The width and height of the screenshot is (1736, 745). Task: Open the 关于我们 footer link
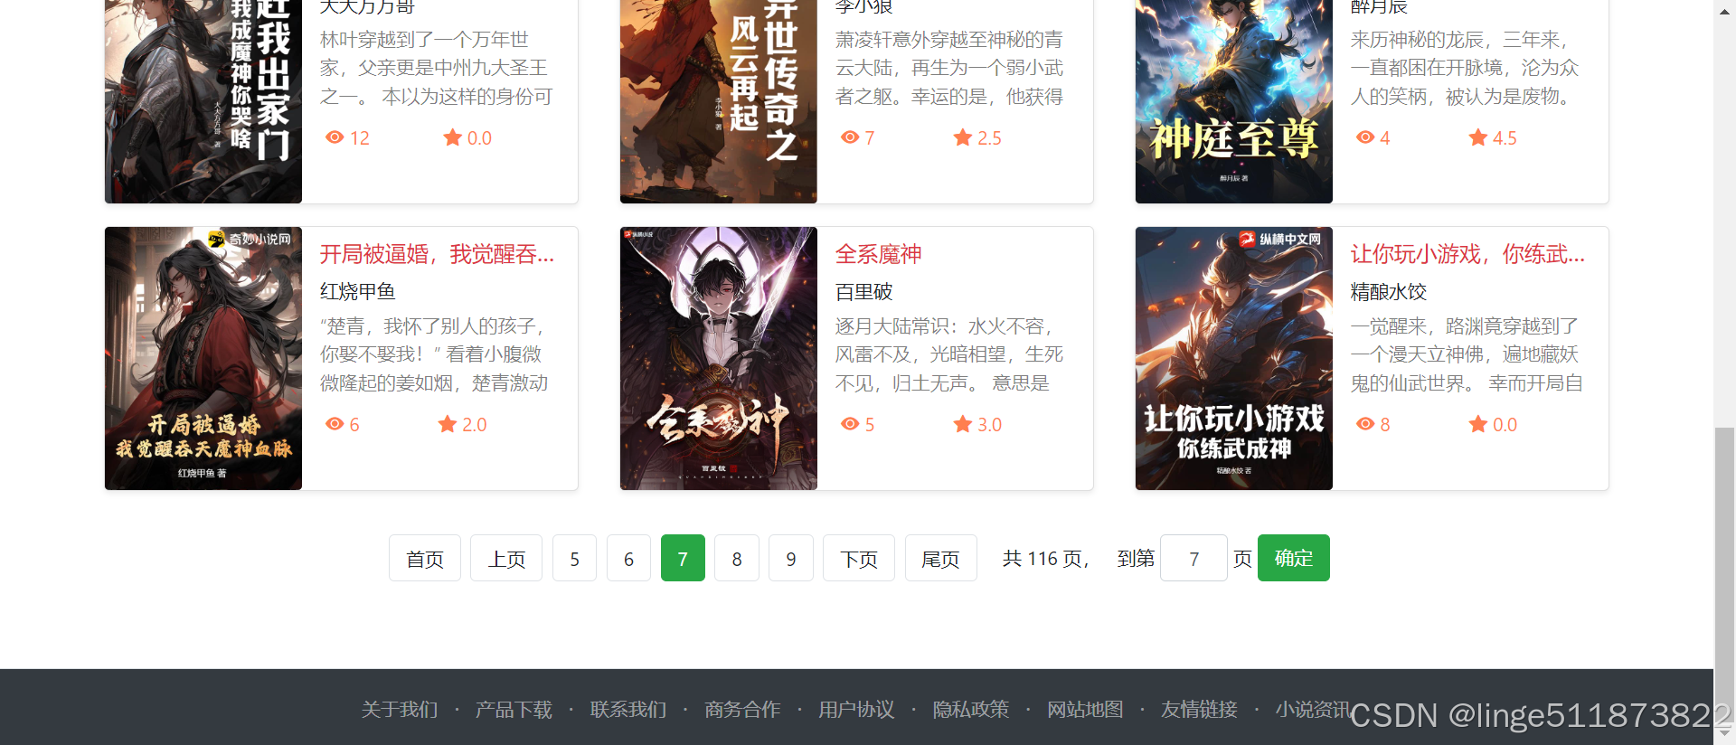[x=400, y=710]
